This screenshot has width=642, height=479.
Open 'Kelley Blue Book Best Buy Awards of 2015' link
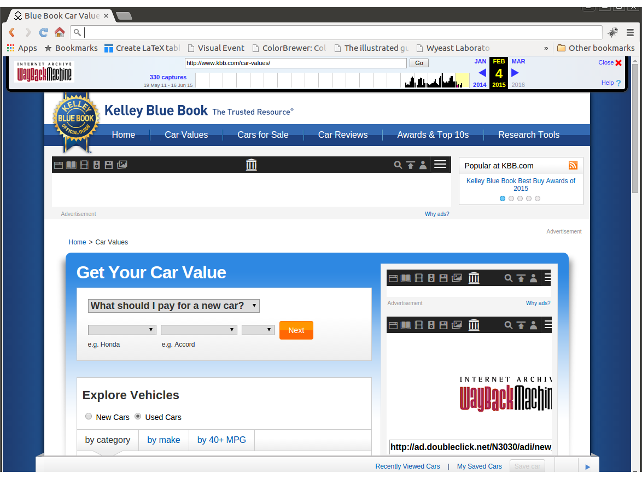pyautogui.click(x=521, y=185)
